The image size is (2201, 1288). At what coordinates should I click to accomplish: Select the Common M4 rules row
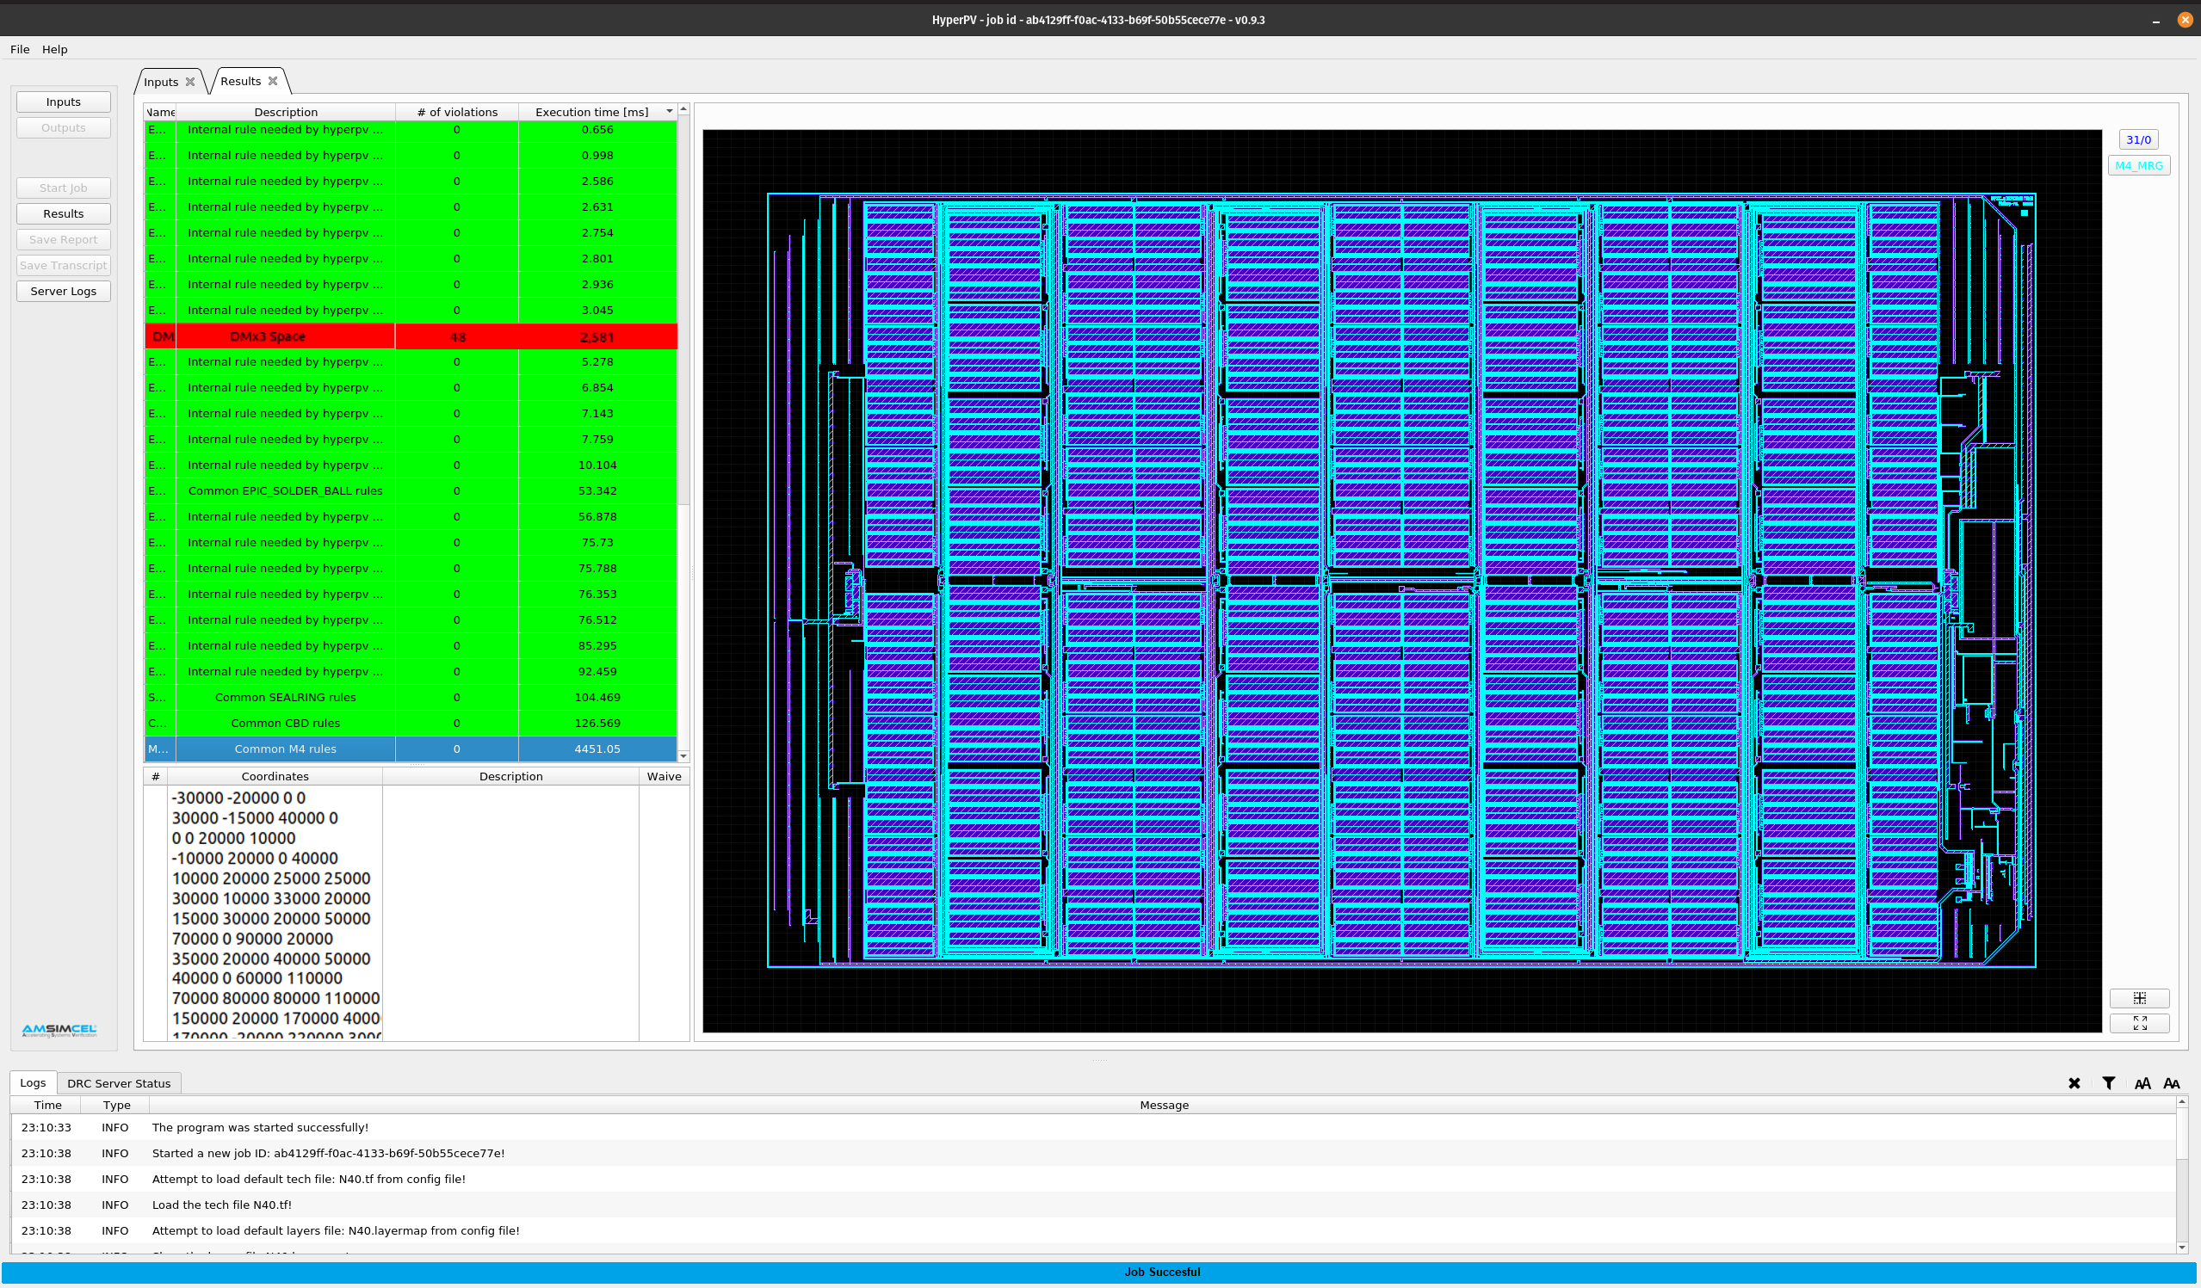[411, 749]
